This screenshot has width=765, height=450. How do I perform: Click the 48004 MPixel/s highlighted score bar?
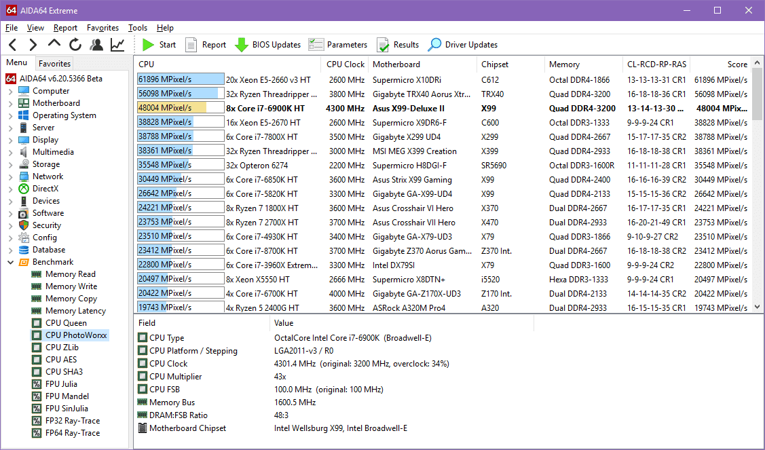coord(181,108)
